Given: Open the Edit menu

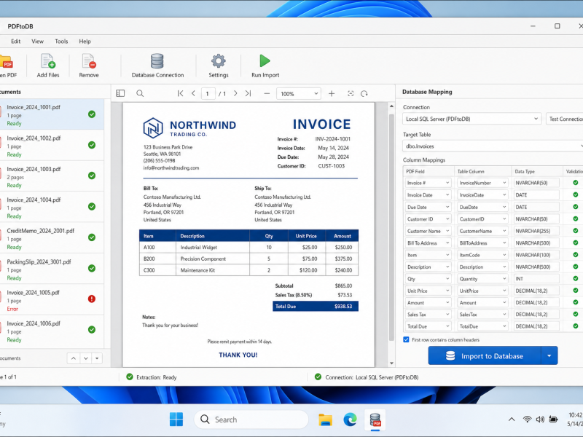Looking at the screenshot, I should (x=15, y=42).
